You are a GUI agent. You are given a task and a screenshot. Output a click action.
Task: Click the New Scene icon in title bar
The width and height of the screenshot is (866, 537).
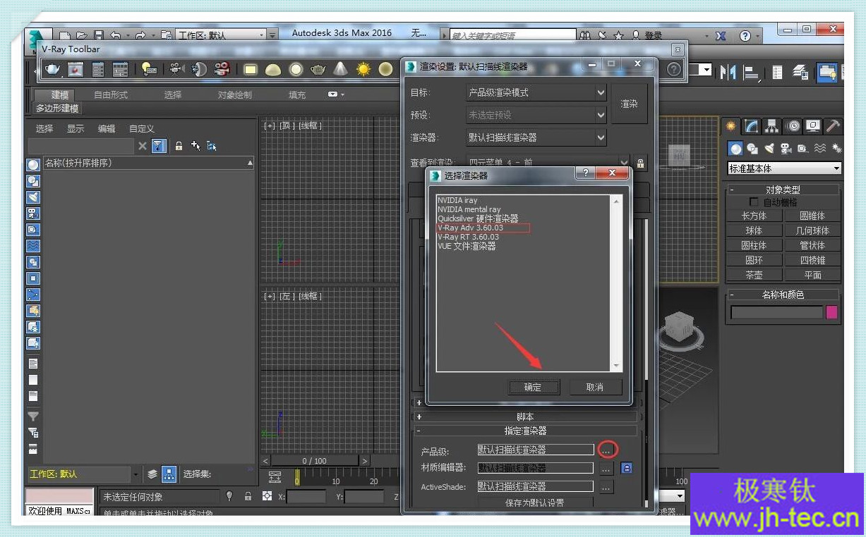pos(65,35)
